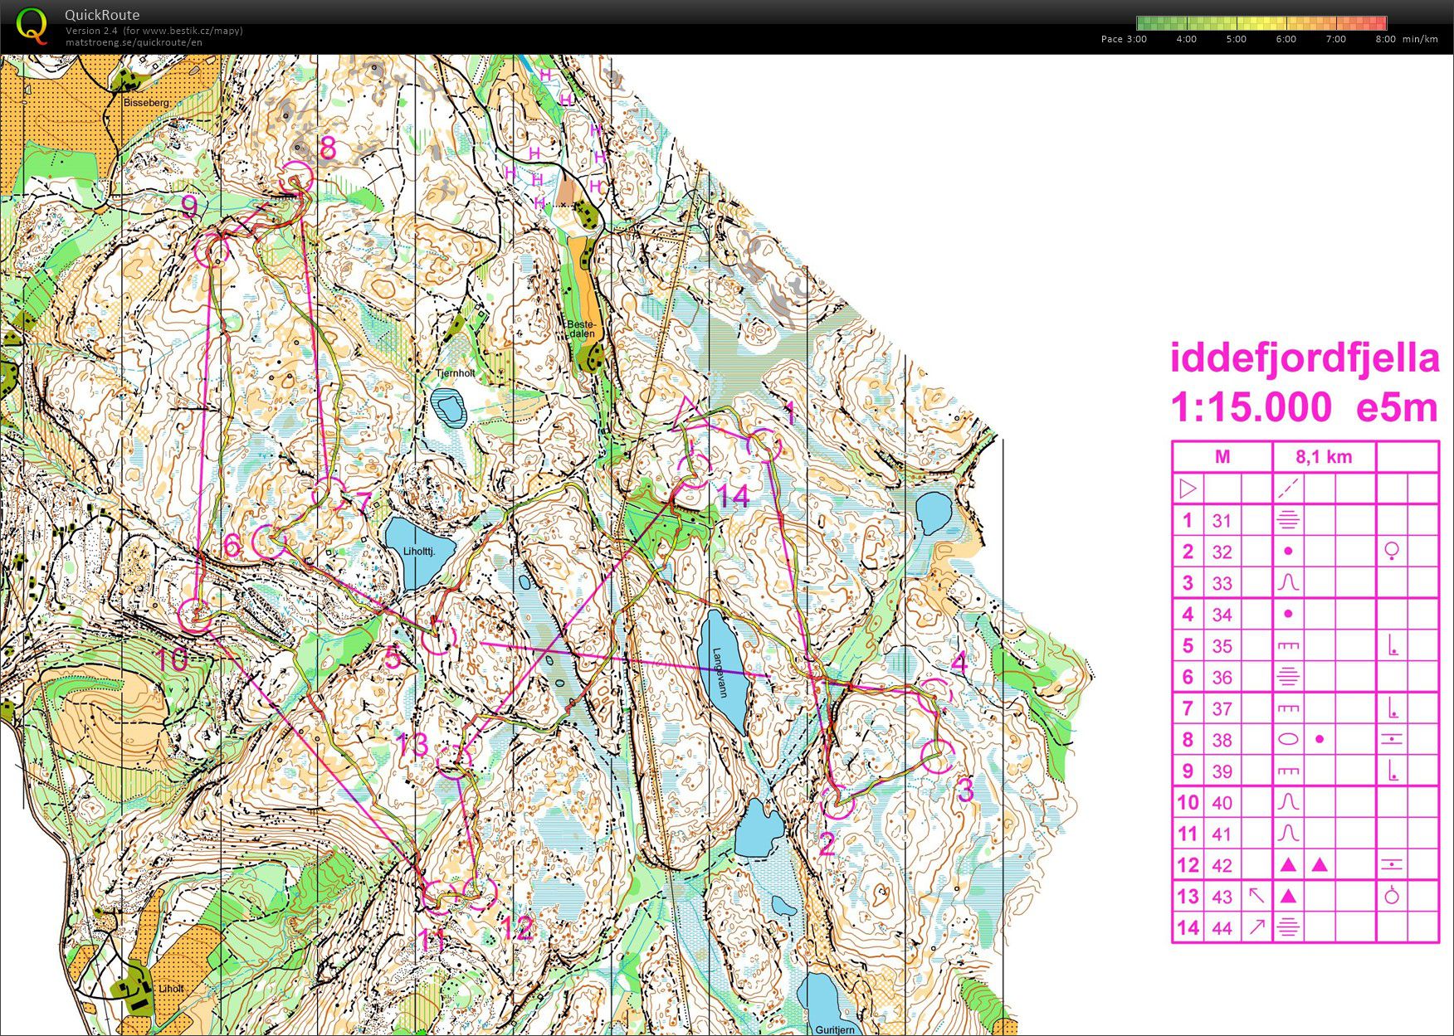
Task: Click the Guritjern lake label
Action: (x=834, y=1029)
